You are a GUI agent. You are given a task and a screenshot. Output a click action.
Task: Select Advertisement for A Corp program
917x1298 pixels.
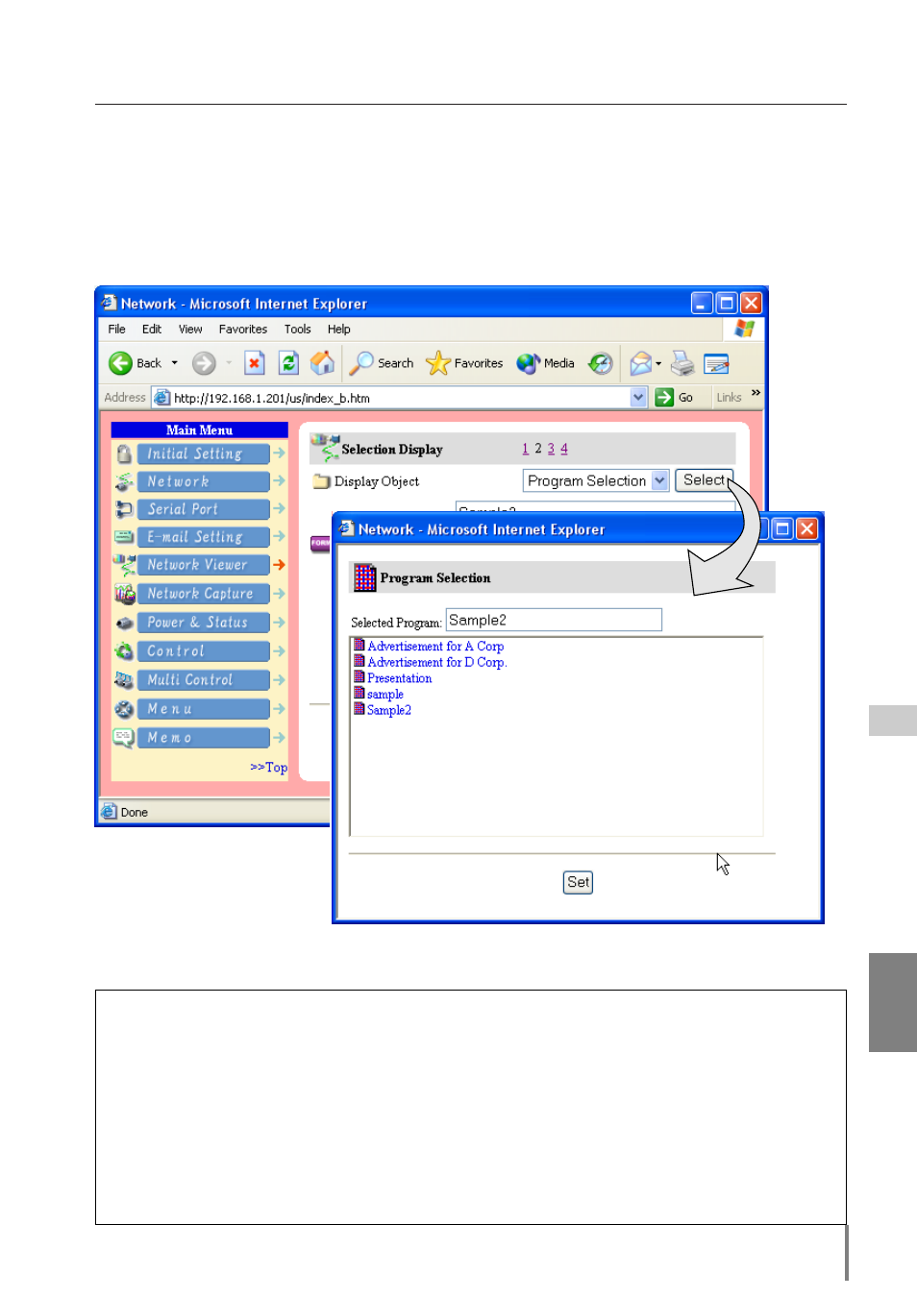(x=435, y=647)
